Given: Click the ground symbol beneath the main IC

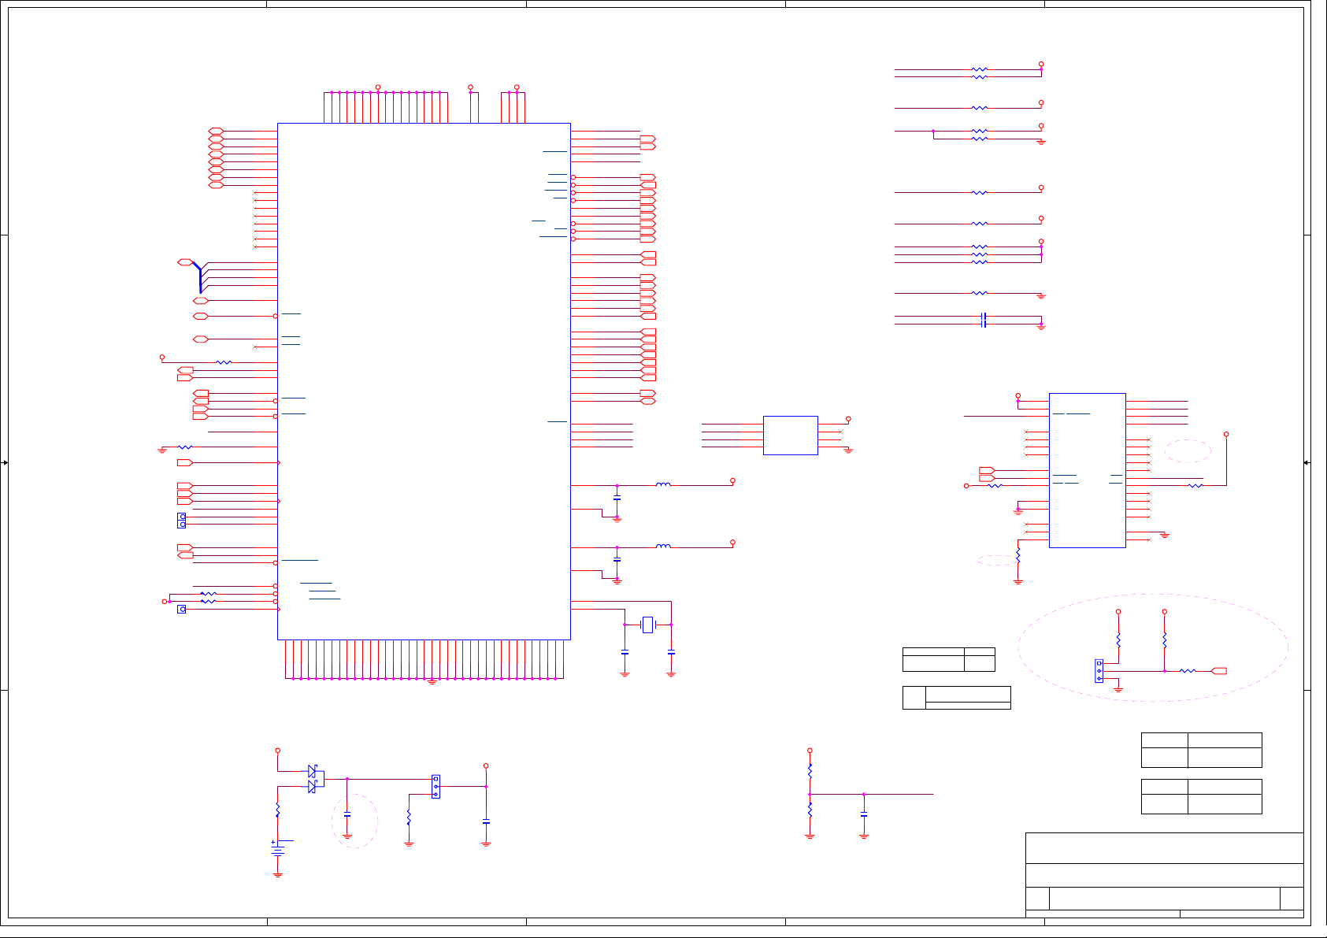Looking at the screenshot, I should point(432,682).
